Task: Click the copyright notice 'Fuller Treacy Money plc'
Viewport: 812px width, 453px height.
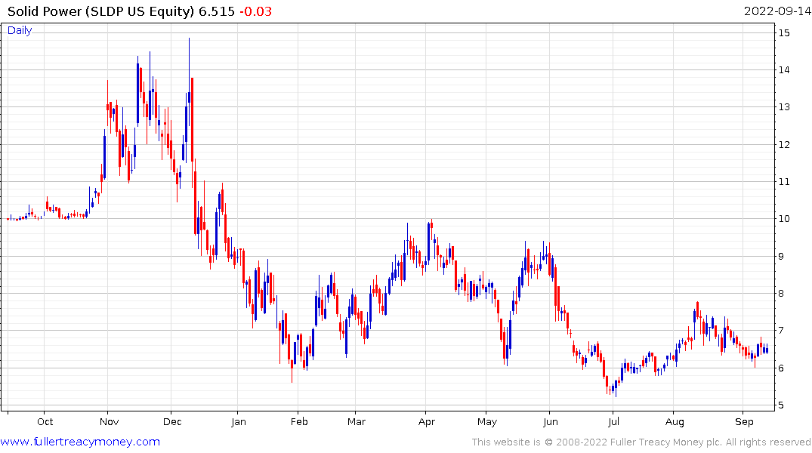Action: tap(666, 442)
